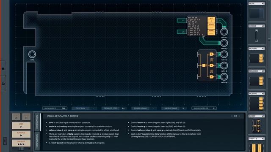Adjust the simulation speed slider
Viewport: 271px width, 152px height.
21,149
